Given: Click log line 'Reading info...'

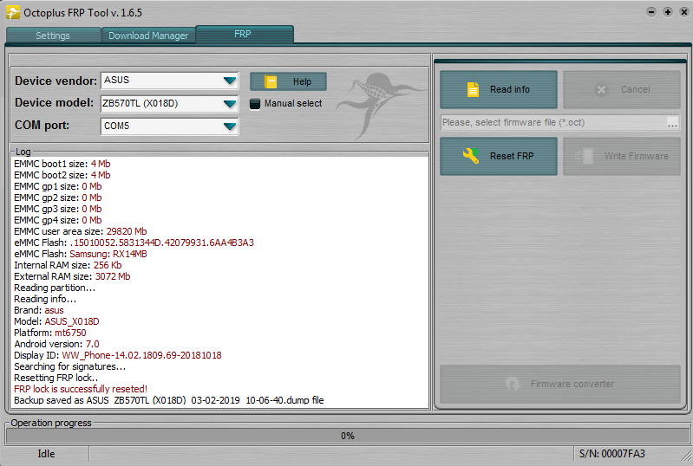Looking at the screenshot, I should coord(45,299).
